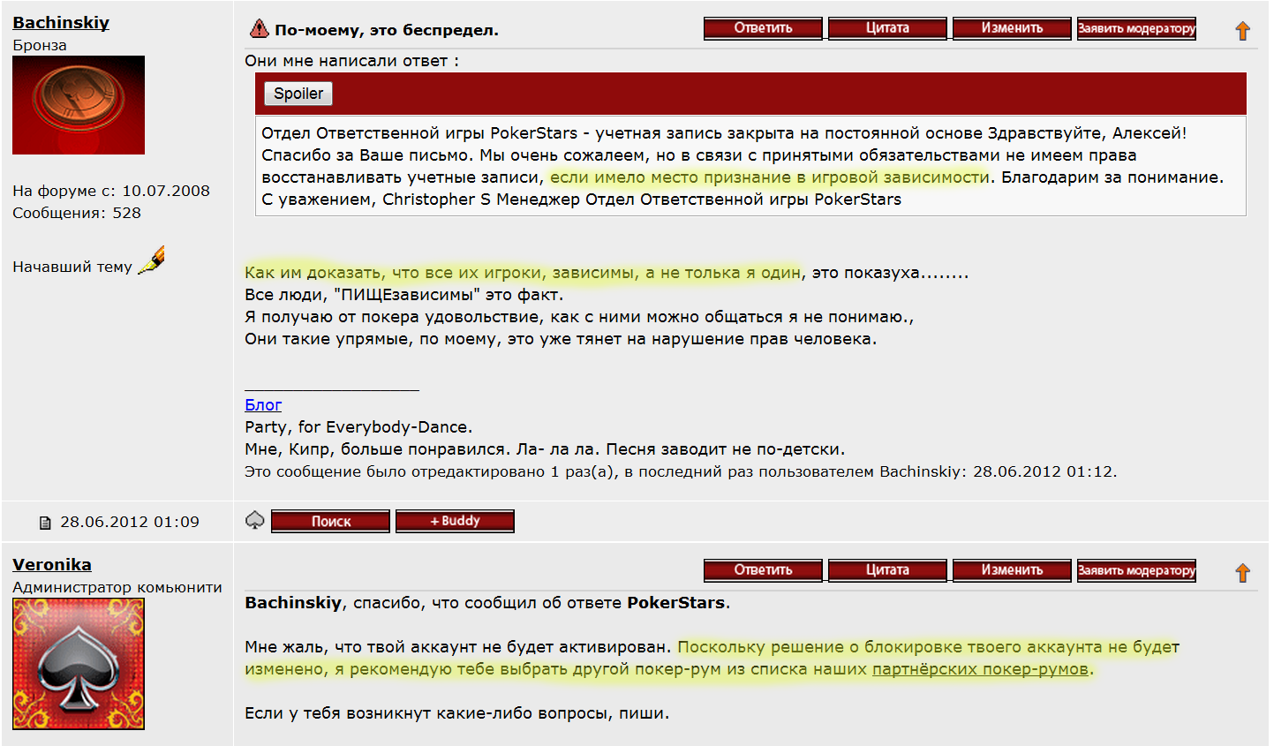Click the rank text "Бронза"
Viewport: 1274px width, 746px height.
pyautogui.click(x=40, y=45)
